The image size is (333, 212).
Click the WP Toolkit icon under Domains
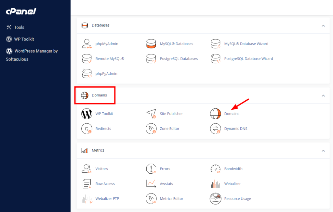click(87, 114)
